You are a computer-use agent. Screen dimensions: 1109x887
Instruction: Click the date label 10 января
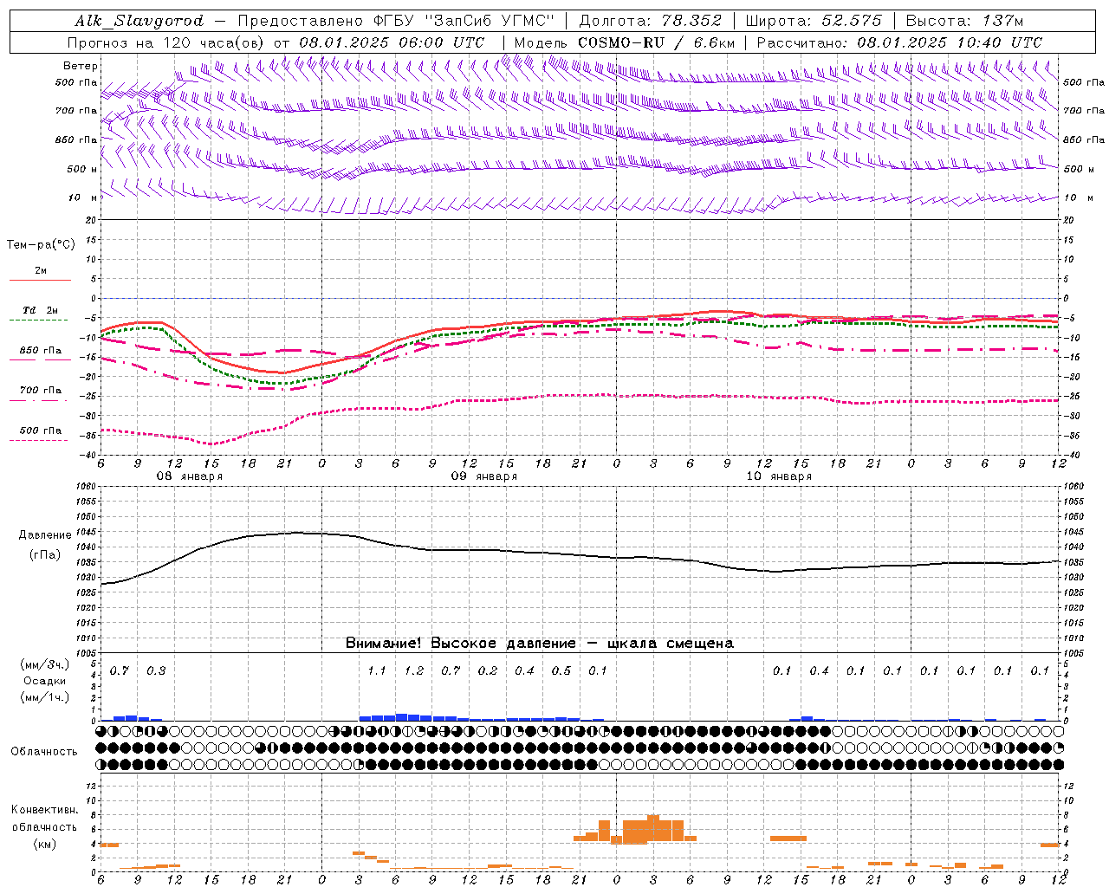pyautogui.click(x=779, y=476)
